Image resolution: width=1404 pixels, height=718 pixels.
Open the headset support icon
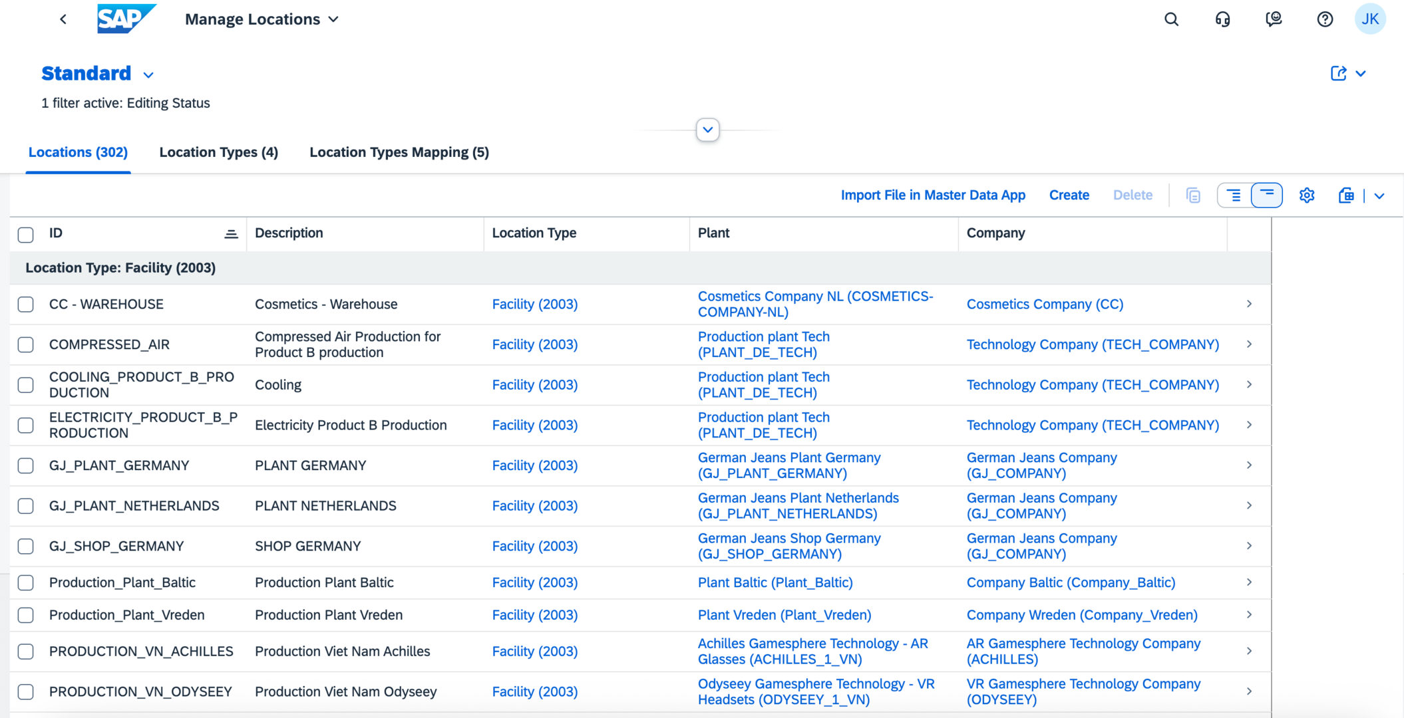[x=1222, y=19]
